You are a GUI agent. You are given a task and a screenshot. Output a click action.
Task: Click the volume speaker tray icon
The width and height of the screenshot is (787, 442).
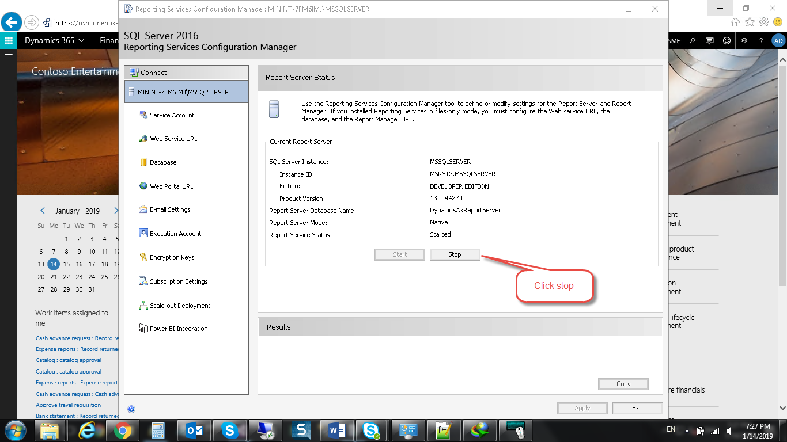click(x=730, y=430)
